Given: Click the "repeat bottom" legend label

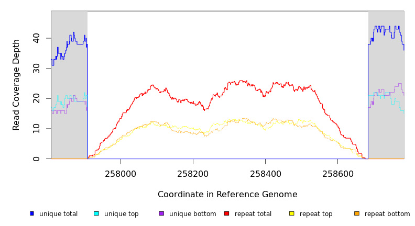Looking at the screenshot, I should [x=387, y=214].
